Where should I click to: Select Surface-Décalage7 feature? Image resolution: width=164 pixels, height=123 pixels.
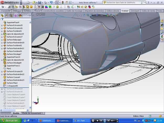[x=14, y=54]
